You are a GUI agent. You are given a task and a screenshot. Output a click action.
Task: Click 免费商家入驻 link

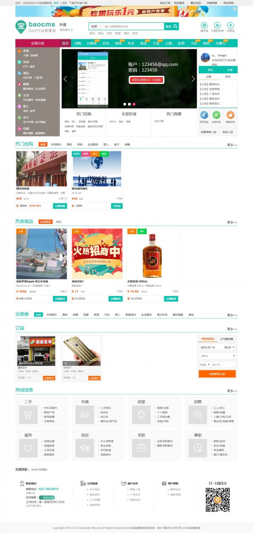(x=208, y=132)
